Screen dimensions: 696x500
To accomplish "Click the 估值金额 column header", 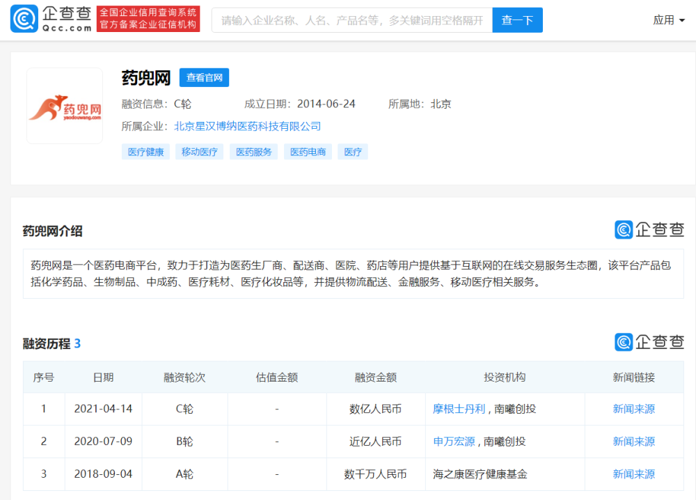I will coord(277,377).
